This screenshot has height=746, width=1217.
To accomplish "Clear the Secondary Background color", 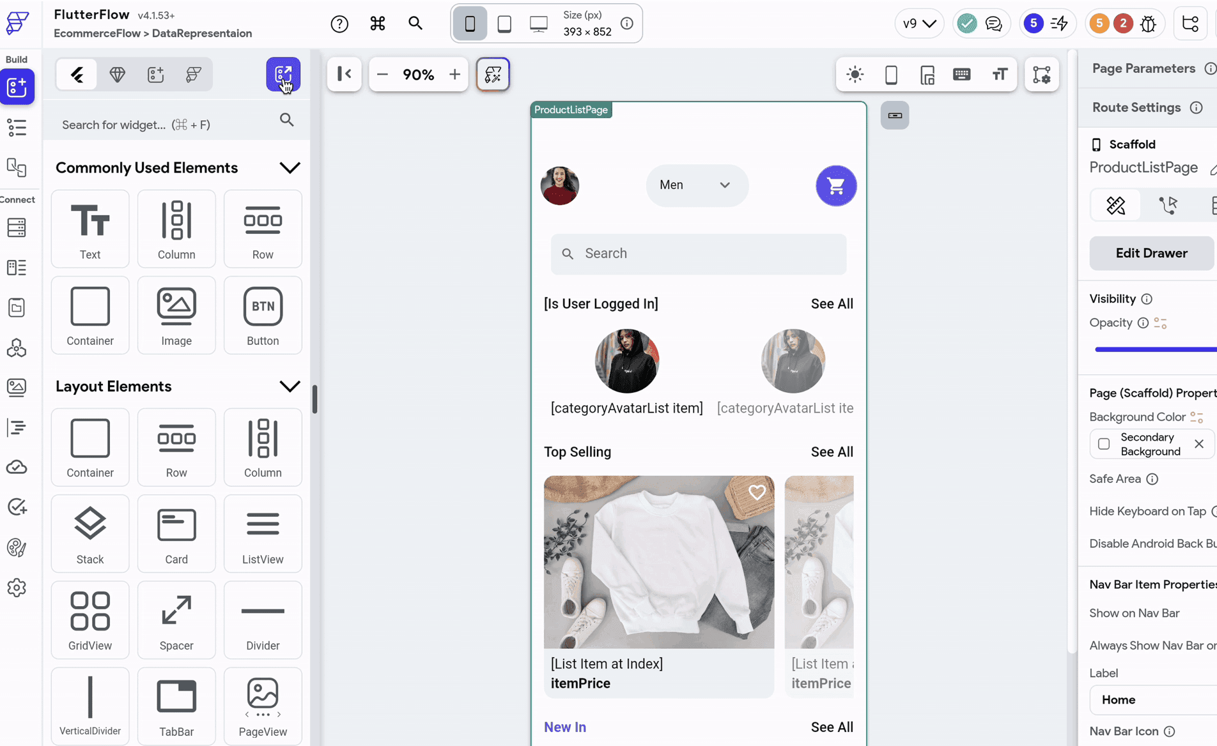I will point(1199,444).
